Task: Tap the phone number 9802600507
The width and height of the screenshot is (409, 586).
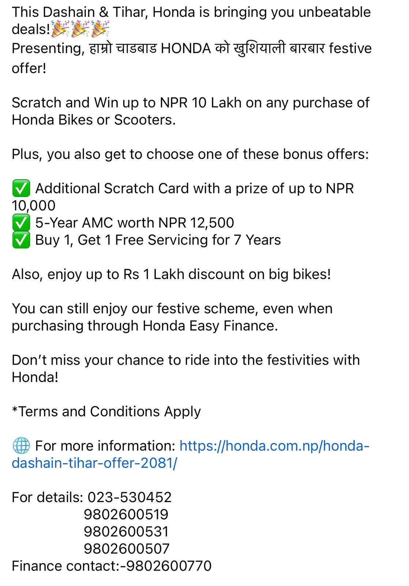Action: 127,549
